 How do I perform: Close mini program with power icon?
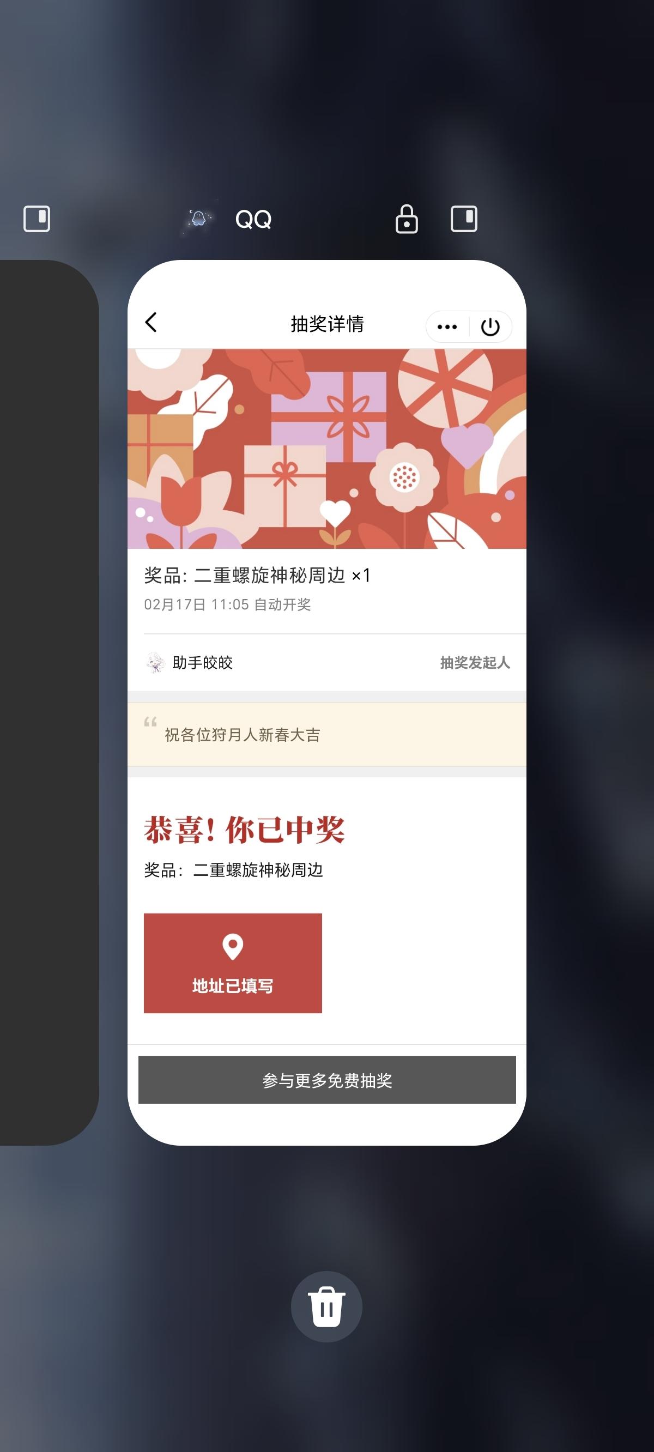[491, 326]
